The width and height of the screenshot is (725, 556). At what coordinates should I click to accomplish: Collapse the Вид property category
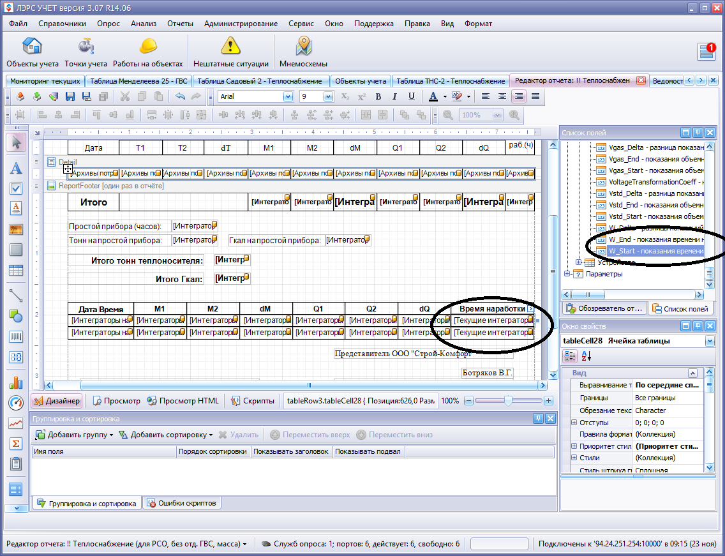coord(692,373)
